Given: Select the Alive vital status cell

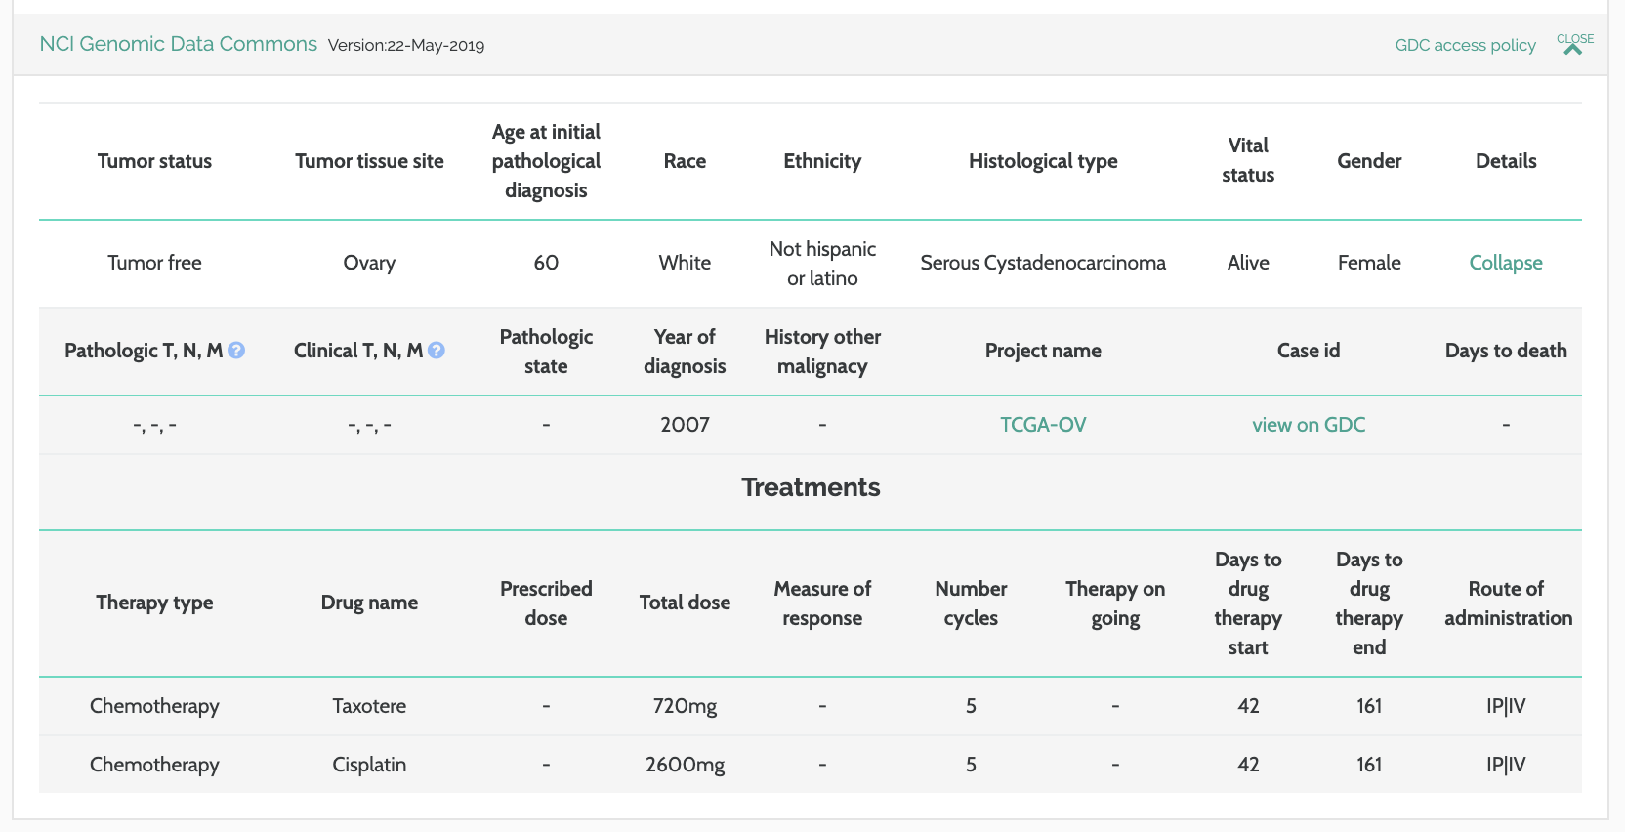Looking at the screenshot, I should [1248, 263].
